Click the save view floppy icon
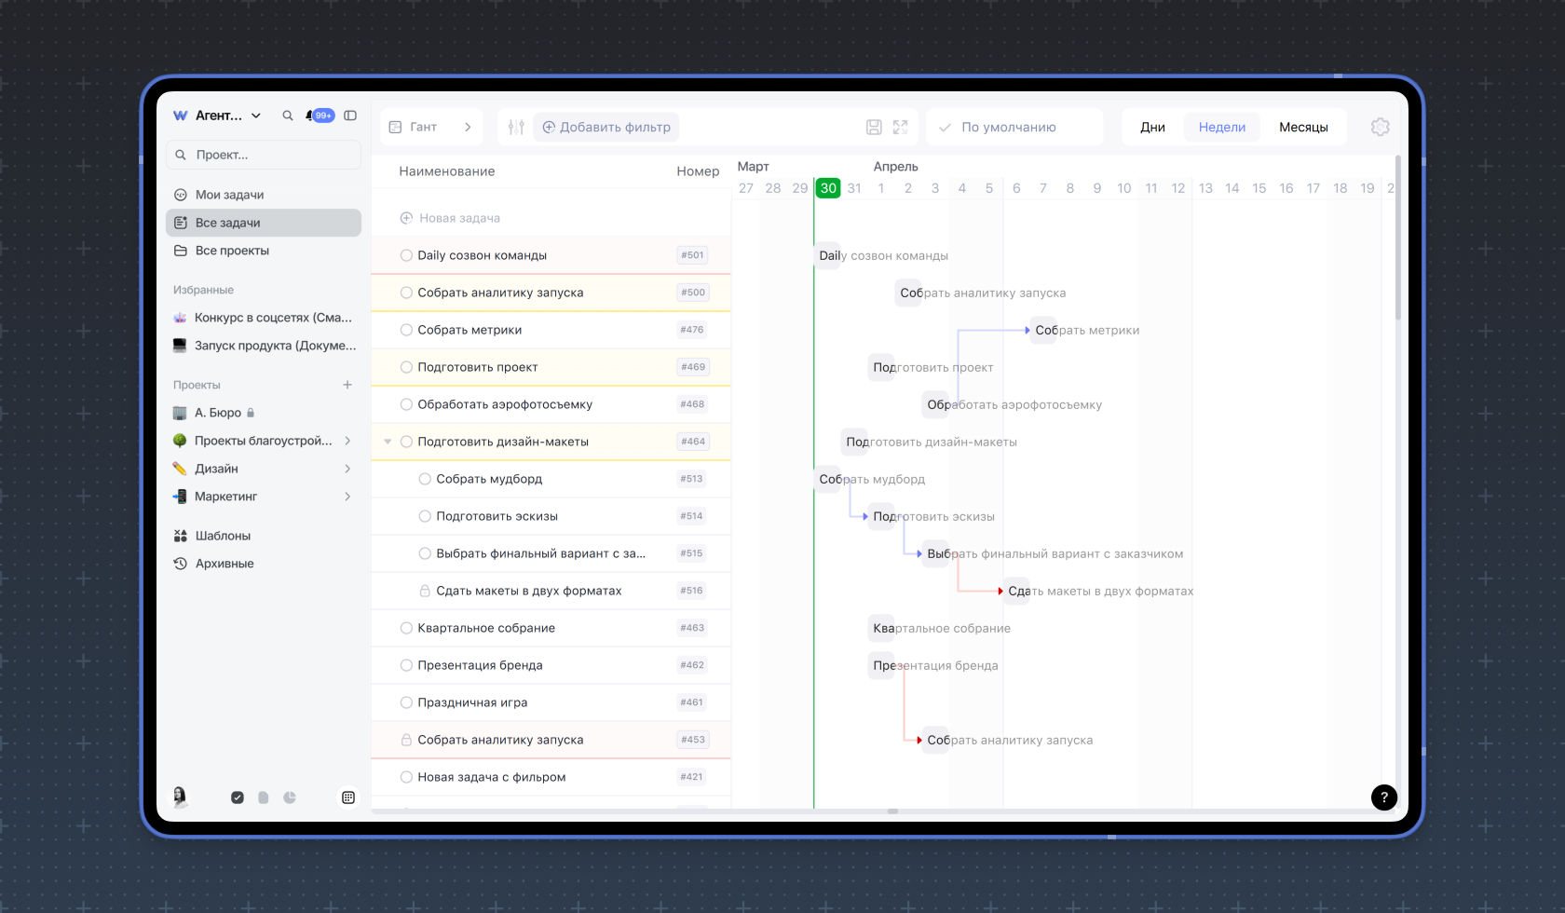The width and height of the screenshot is (1565, 913). (x=874, y=127)
